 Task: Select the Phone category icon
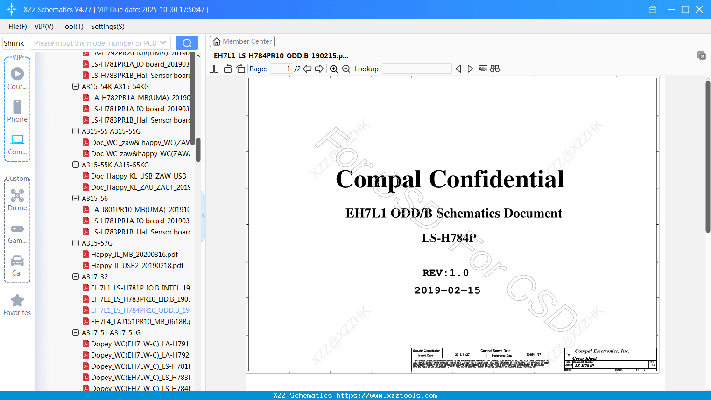(x=17, y=111)
